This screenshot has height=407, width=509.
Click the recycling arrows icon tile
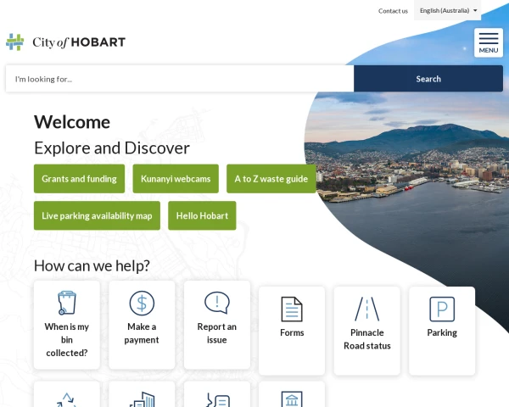(x=66, y=399)
